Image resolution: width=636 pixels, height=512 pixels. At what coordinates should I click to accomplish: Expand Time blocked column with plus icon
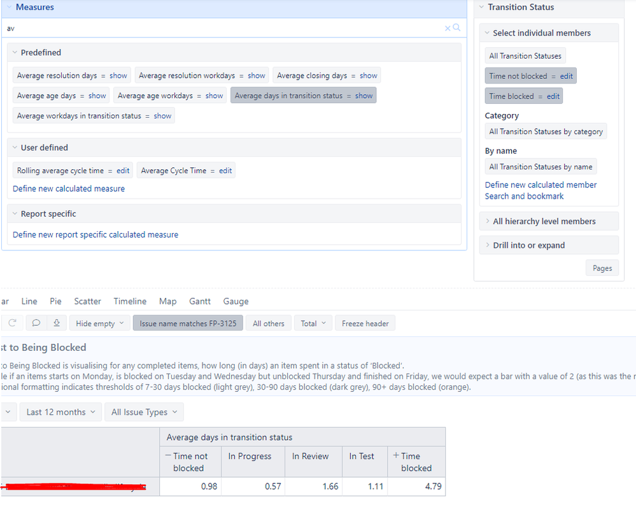tap(396, 455)
